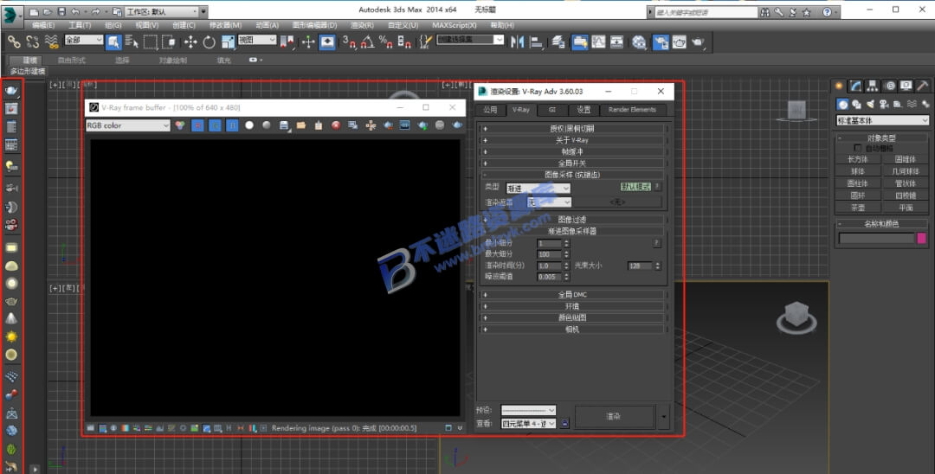Switch to the 公用 tab in Render Setup
Image resolution: width=935 pixels, height=474 pixels.
click(490, 110)
